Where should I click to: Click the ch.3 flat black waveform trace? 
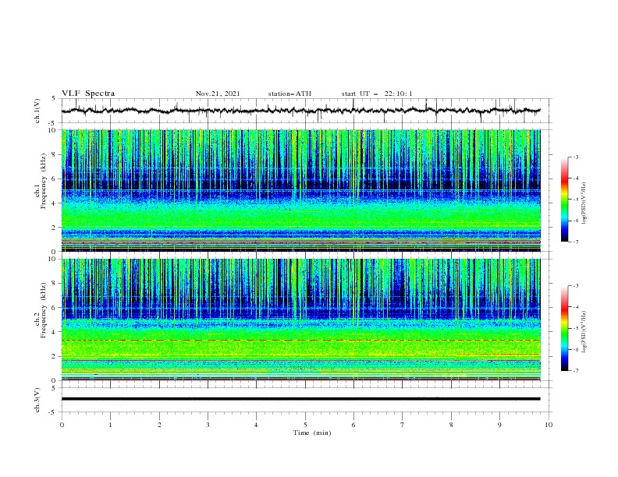pos(300,399)
